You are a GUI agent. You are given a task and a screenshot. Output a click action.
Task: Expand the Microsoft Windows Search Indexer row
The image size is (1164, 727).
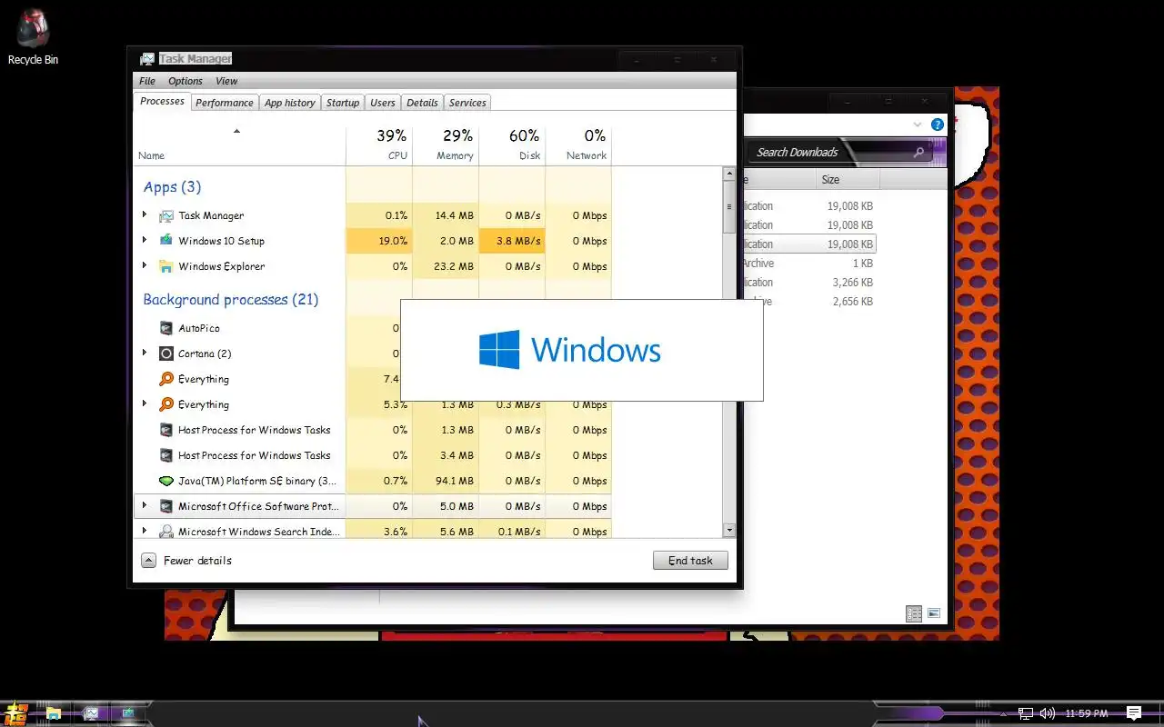pyautogui.click(x=145, y=532)
